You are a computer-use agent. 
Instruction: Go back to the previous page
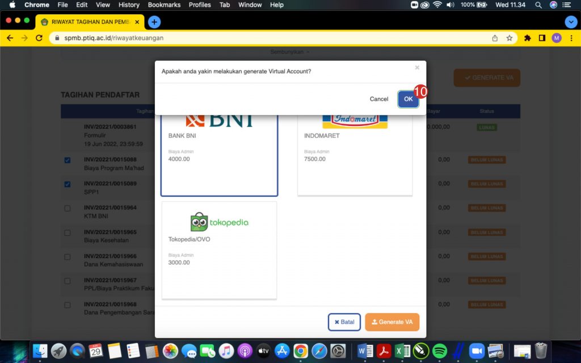10,38
